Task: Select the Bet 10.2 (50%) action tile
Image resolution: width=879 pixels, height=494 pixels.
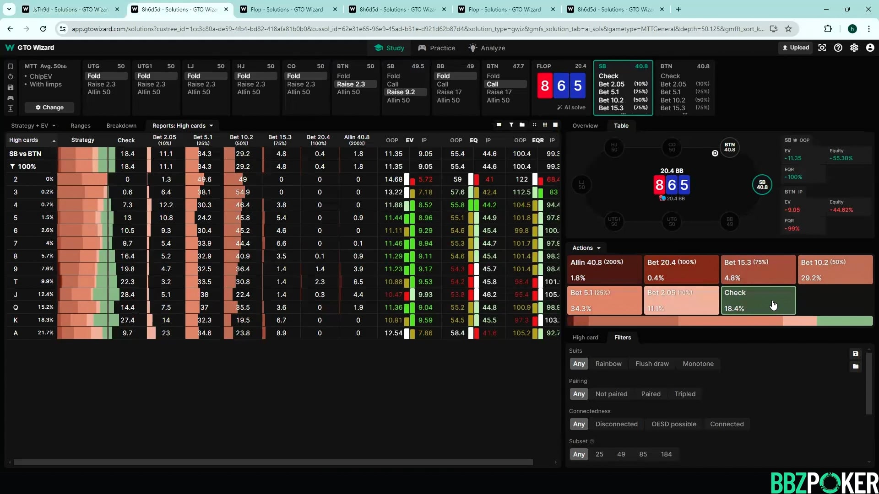Action: (835, 270)
